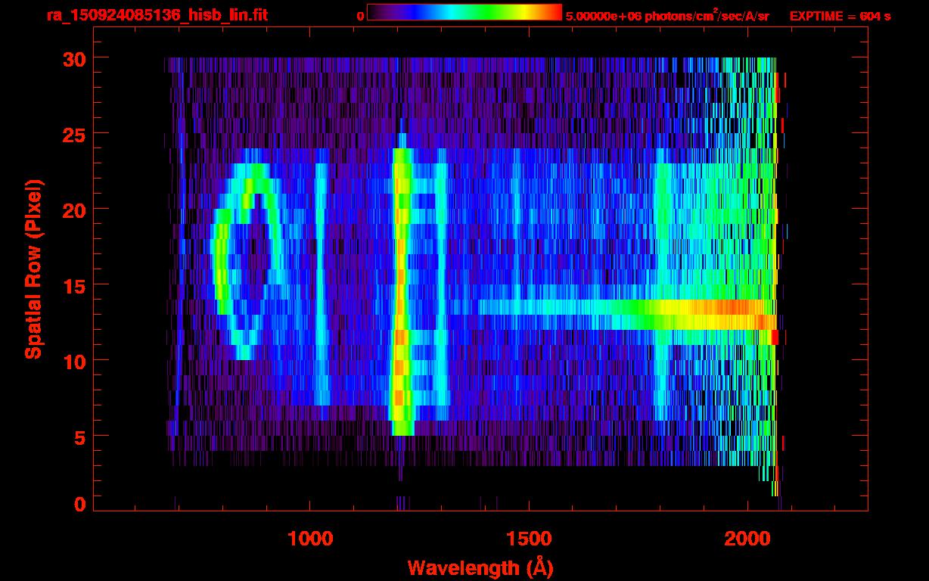Click the 0 spatial row tick label
Screen dimensions: 929x581
[79, 504]
